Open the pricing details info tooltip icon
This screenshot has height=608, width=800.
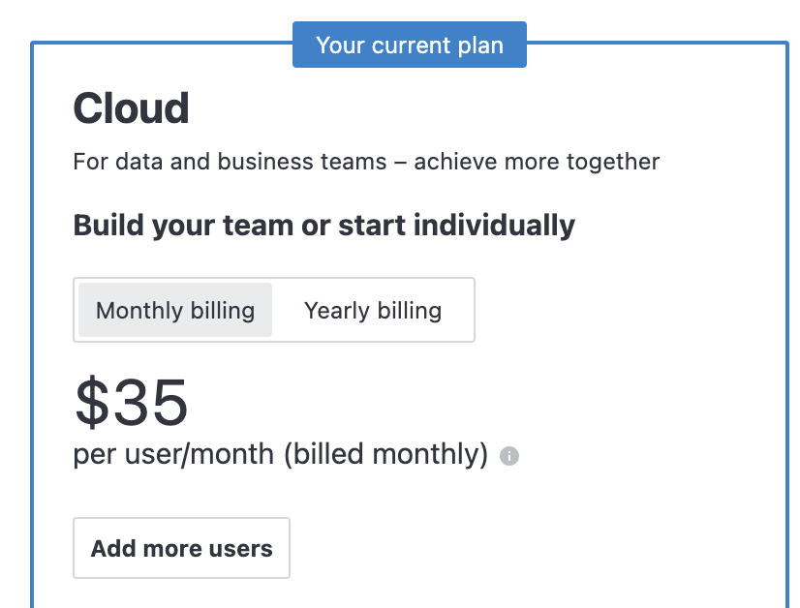[508, 455]
